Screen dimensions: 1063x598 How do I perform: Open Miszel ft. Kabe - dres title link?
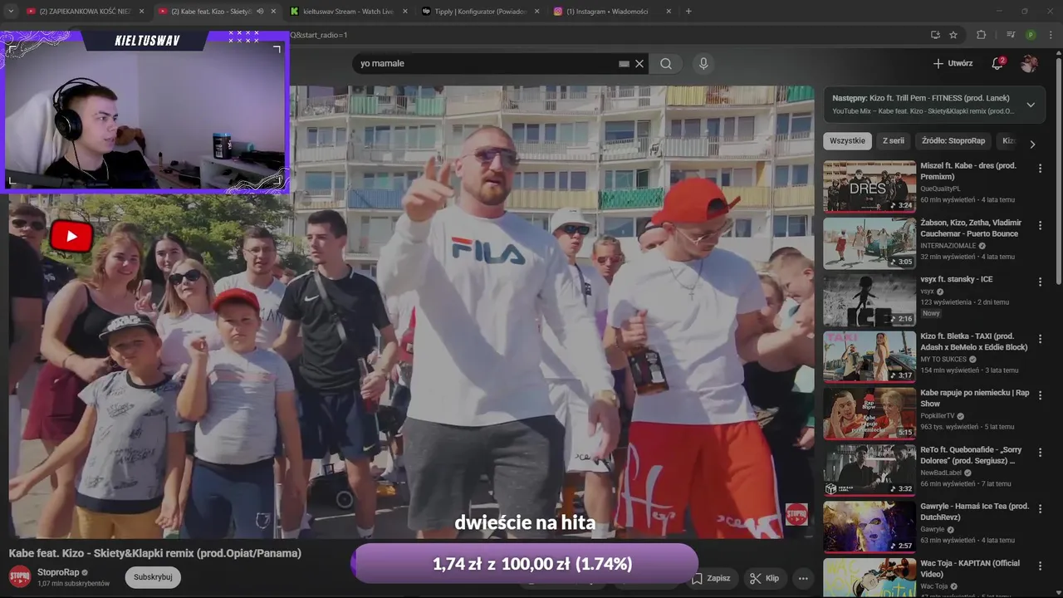pos(968,171)
